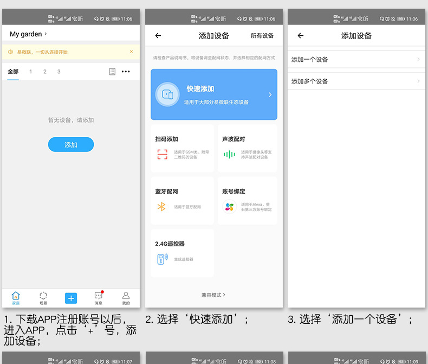The height and width of the screenshot is (364, 428).
Task: Open the 消息 messages tab
Action: tap(99, 298)
